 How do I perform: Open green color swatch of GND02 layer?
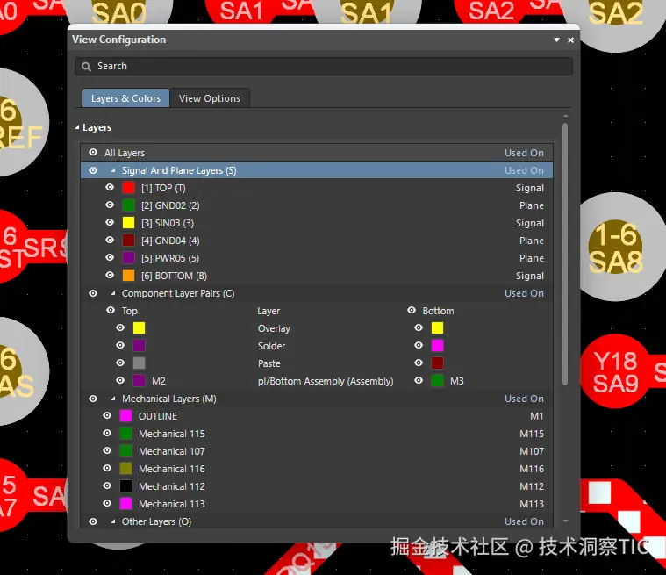click(x=128, y=205)
